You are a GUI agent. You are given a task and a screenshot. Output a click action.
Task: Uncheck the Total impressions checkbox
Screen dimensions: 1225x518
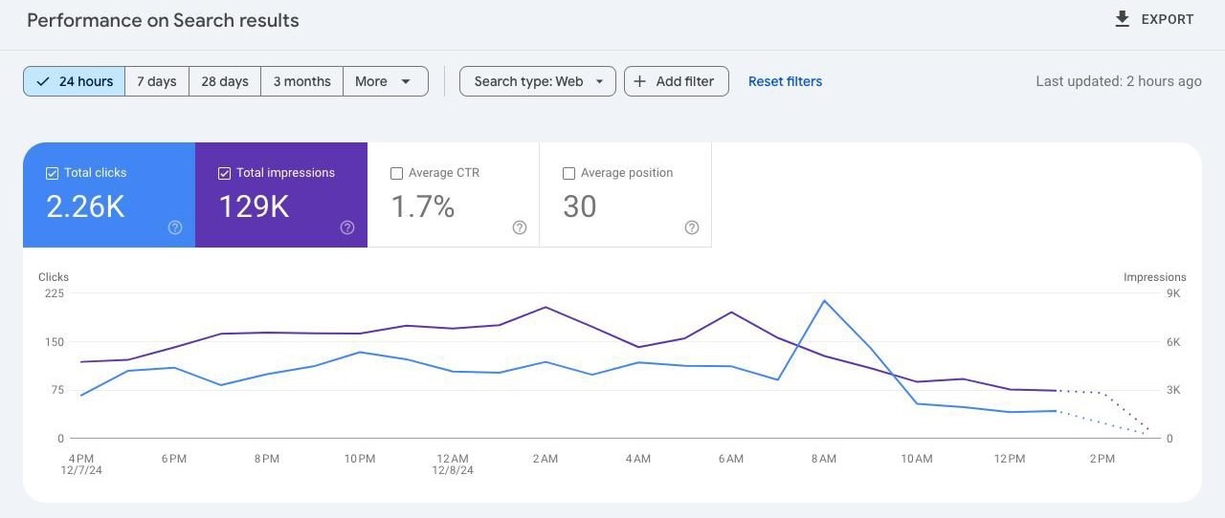tap(224, 173)
